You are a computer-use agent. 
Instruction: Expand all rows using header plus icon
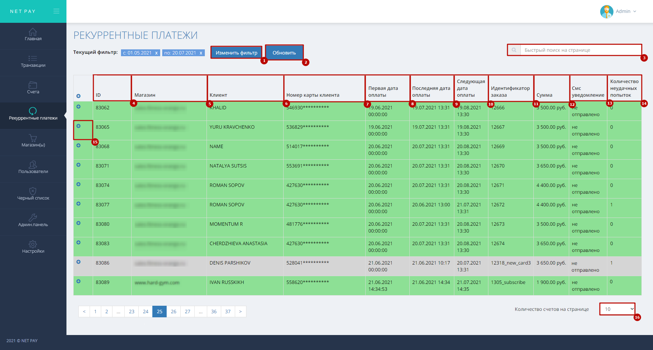coord(78,96)
